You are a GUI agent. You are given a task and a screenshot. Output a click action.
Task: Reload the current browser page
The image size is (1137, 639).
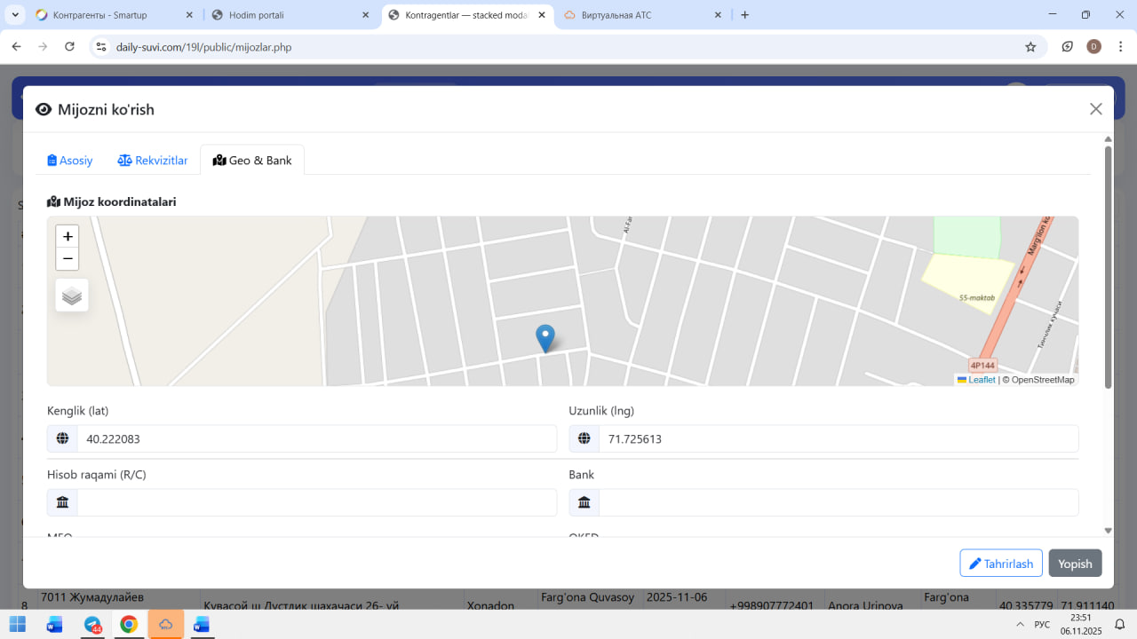tap(69, 47)
